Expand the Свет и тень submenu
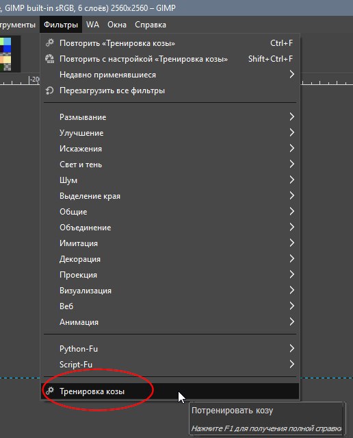353x438 pixels. click(x=170, y=165)
